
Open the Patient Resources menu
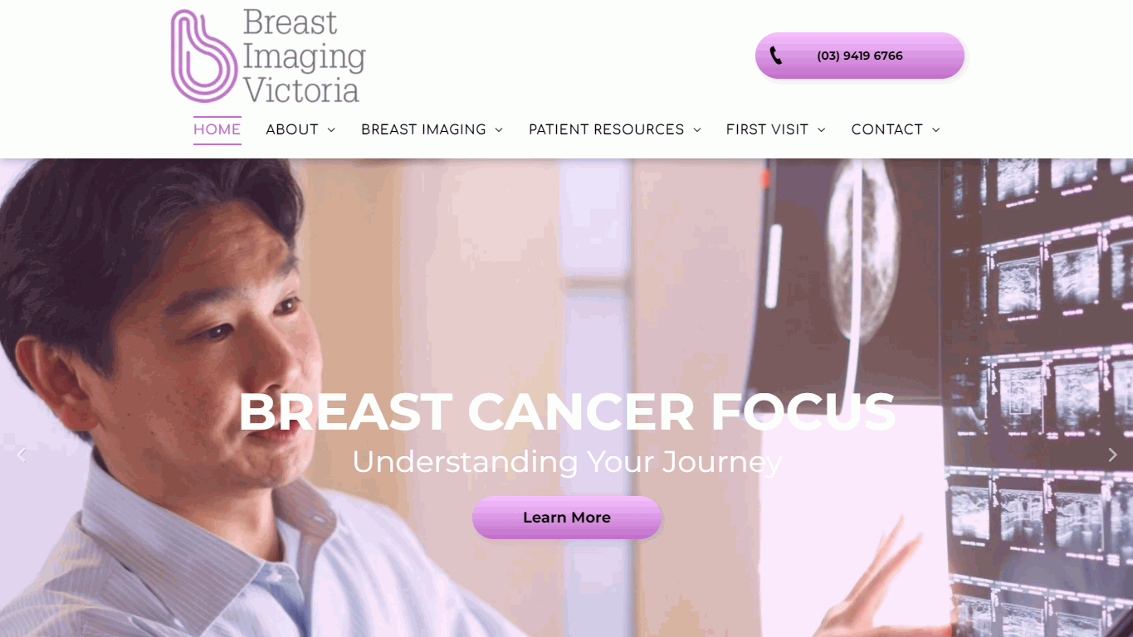coord(606,129)
